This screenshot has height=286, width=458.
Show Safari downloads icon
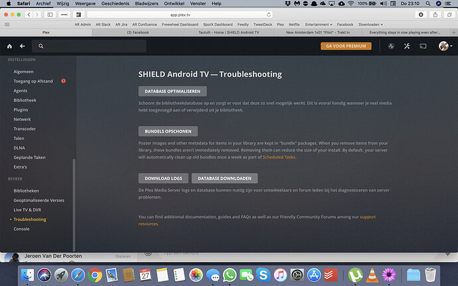421,15
